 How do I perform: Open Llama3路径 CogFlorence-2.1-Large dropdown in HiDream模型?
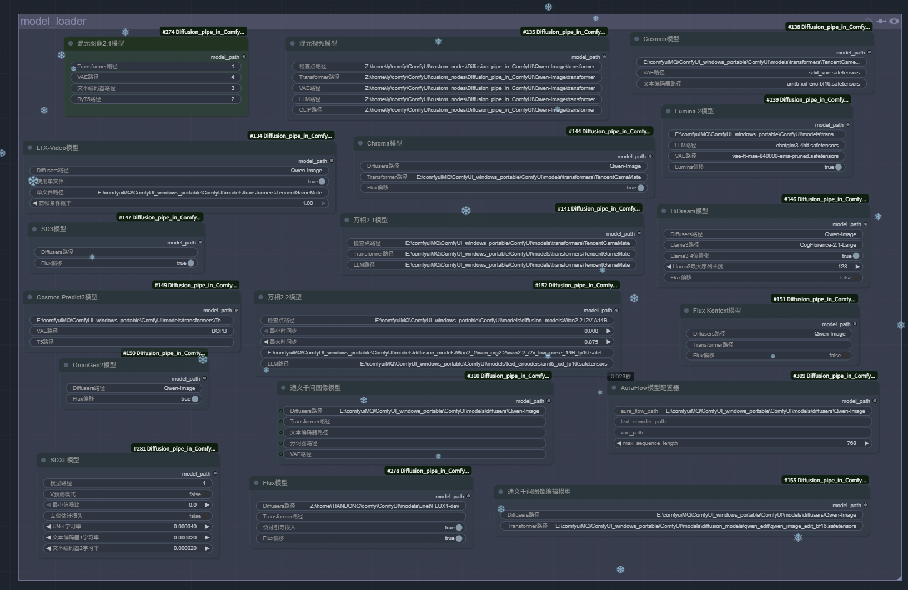coord(764,245)
